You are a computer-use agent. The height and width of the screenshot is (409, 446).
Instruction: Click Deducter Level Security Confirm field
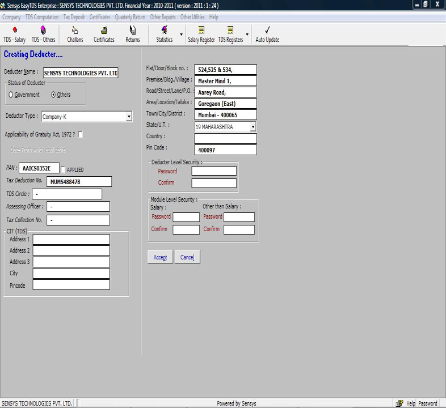pos(214,183)
